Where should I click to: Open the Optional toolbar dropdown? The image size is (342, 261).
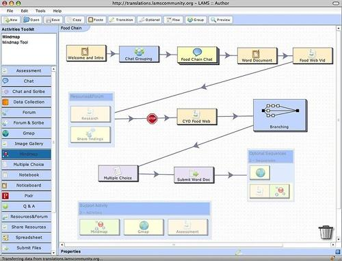click(x=150, y=20)
